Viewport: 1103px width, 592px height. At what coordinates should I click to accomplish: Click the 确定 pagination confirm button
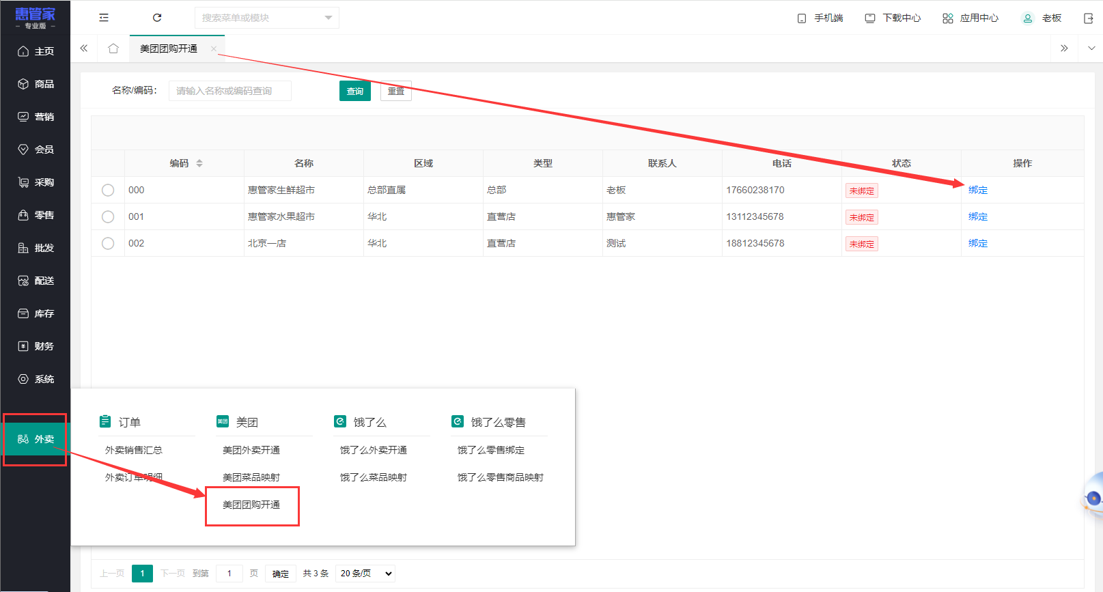pos(281,574)
